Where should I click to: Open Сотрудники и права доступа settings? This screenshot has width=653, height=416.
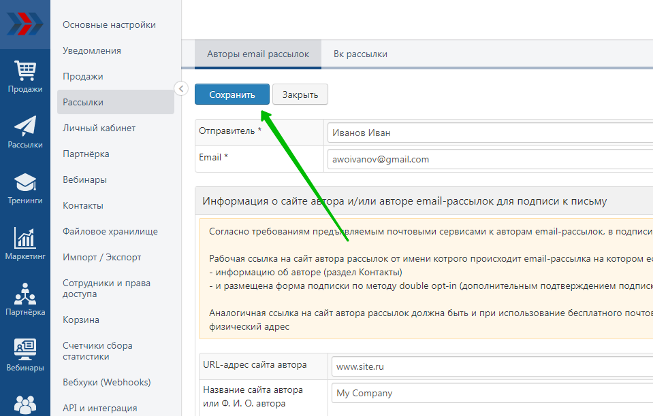[x=107, y=288]
